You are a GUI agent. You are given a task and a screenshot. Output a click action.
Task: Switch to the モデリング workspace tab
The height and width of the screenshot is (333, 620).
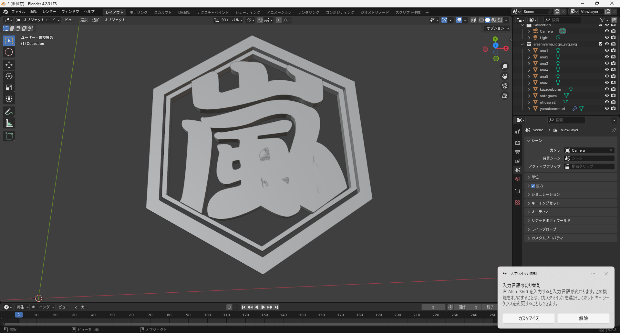coord(139,12)
